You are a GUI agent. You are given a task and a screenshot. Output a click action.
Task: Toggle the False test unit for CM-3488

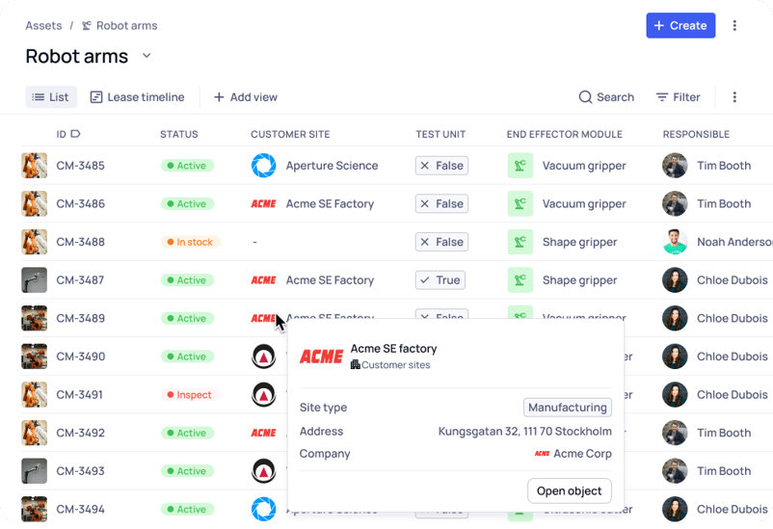(441, 242)
